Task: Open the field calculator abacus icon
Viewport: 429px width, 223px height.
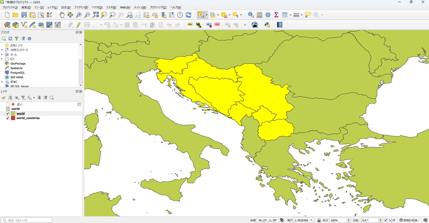Action: (260, 15)
